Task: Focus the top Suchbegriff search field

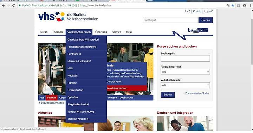Action: tap(170, 20)
